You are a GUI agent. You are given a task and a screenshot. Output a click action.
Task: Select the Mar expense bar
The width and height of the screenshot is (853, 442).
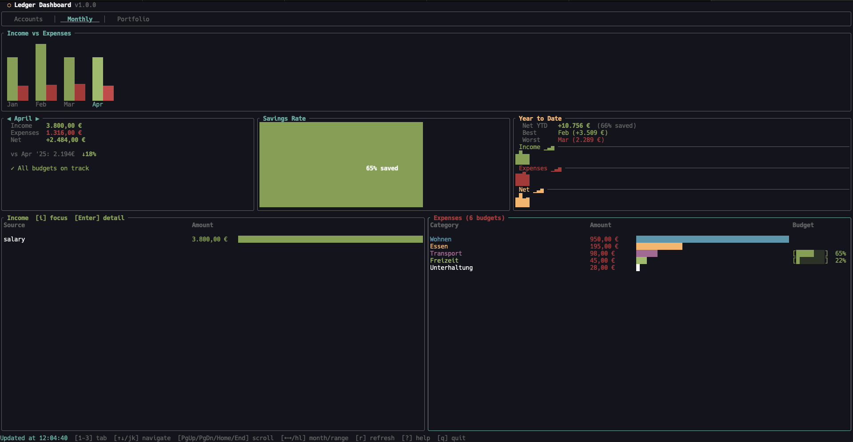(79, 92)
